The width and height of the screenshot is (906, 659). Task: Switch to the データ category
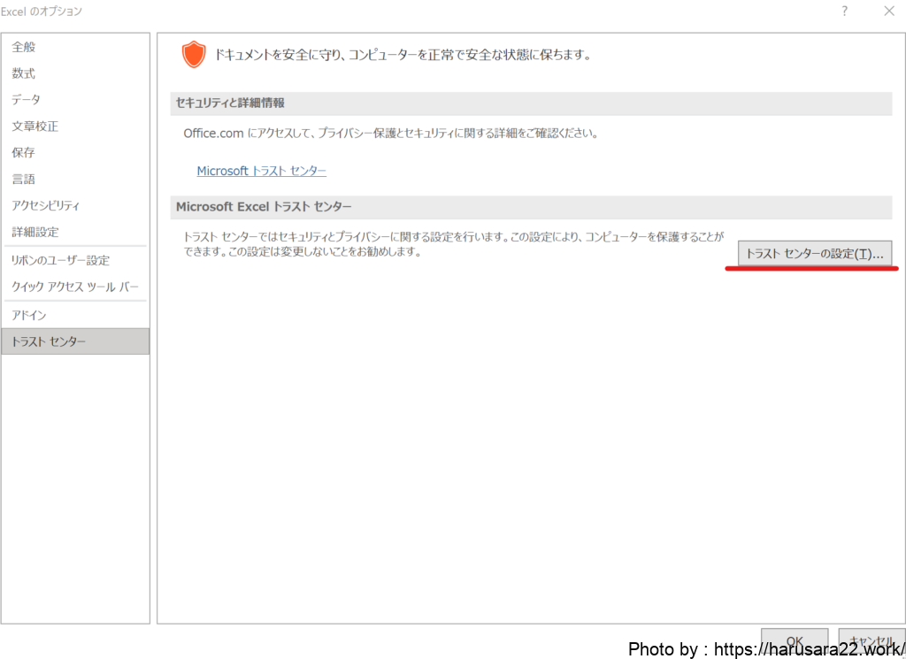pyautogui.click(x=27, y=100)
